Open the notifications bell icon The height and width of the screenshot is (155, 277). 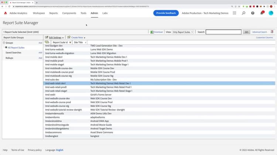[261, 13]
